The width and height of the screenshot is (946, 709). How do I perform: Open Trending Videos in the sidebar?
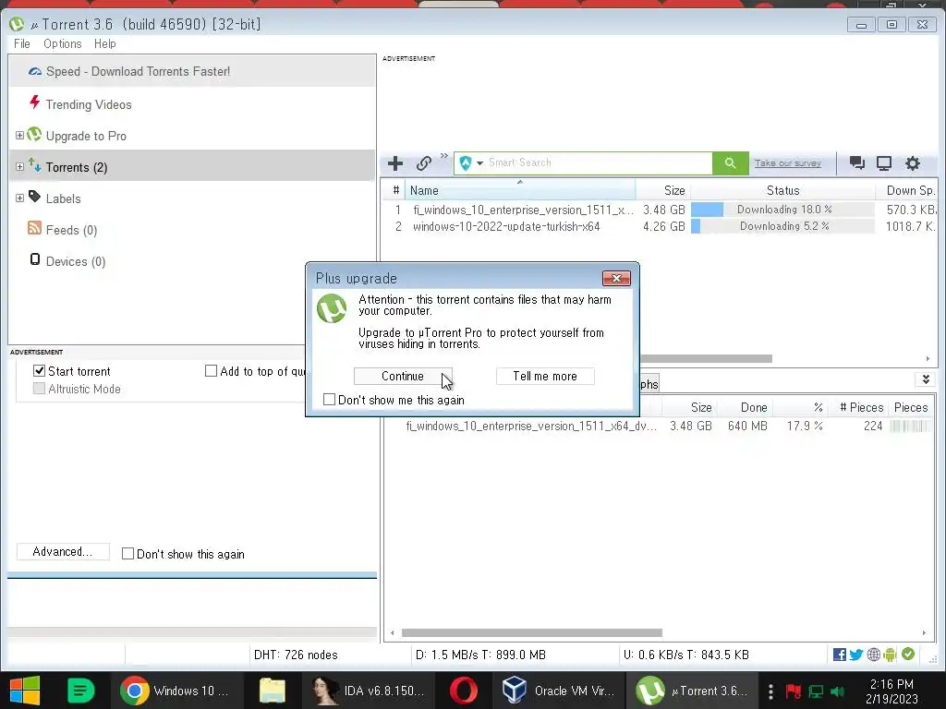coord(88,104)
